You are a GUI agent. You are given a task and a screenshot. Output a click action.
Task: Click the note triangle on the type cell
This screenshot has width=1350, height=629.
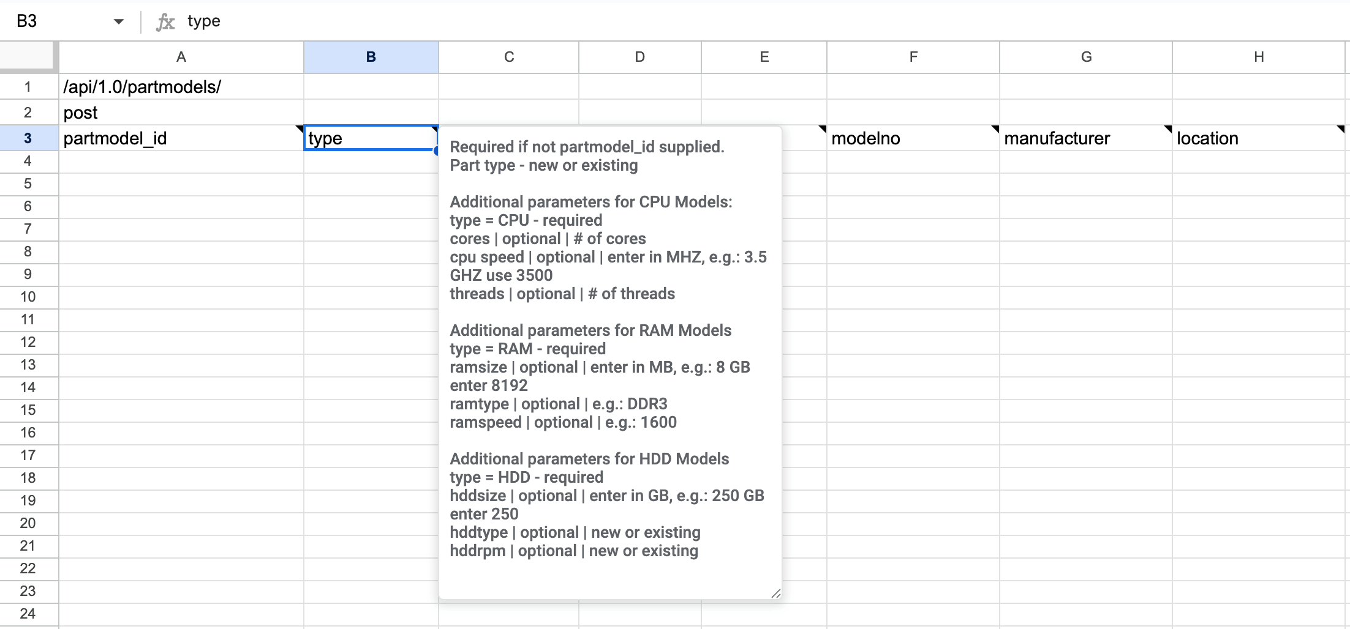tap(434, 130)
